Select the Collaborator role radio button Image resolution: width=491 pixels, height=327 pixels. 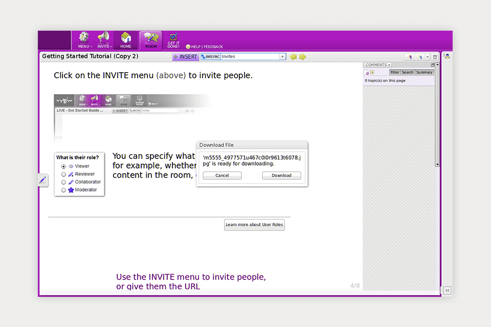click(63, 182)
